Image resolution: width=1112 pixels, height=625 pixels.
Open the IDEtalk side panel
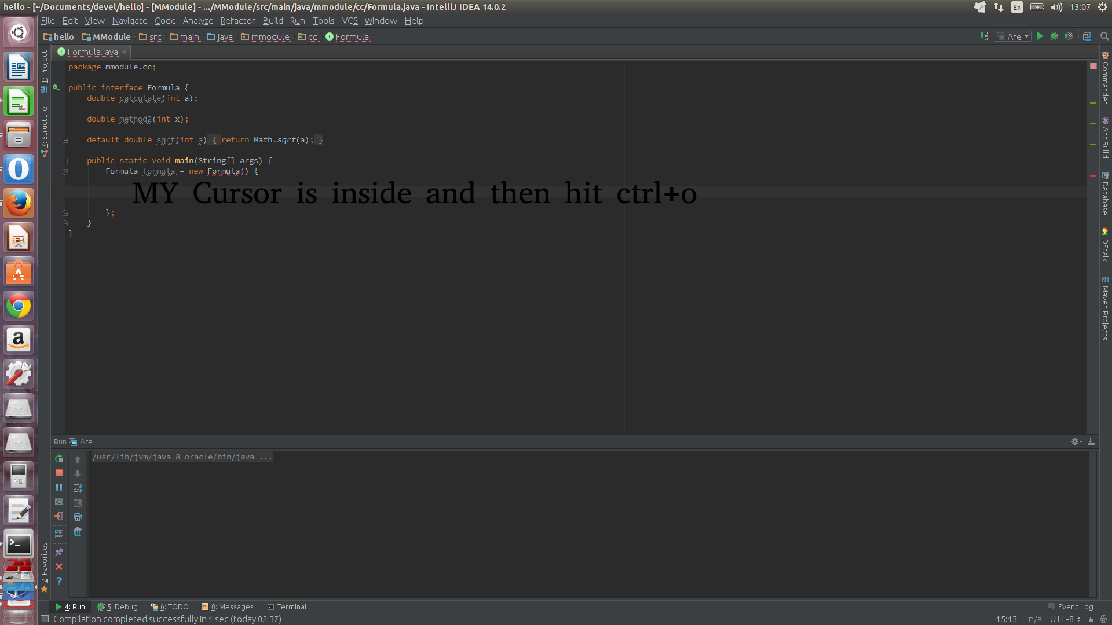(x=1105, y=245)
